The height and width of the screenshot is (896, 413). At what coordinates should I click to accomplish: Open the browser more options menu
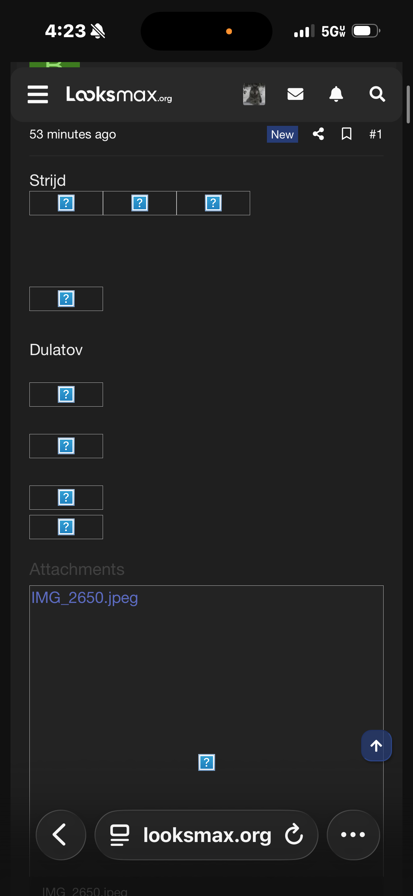(x=353, y=835)
